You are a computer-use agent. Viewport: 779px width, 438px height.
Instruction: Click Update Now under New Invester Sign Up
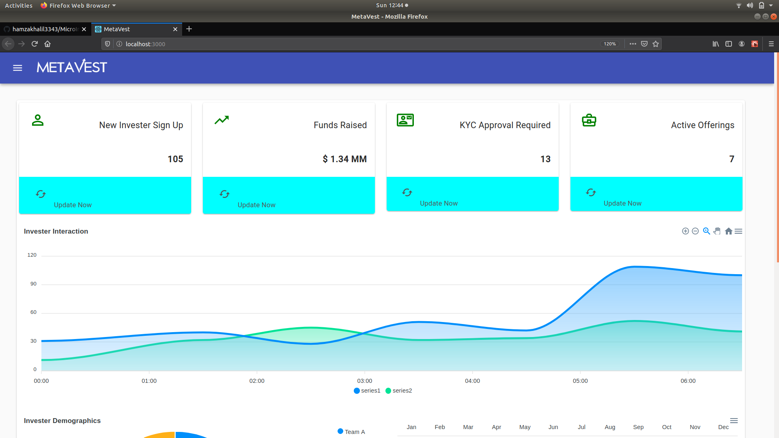(x=73, y=205)
